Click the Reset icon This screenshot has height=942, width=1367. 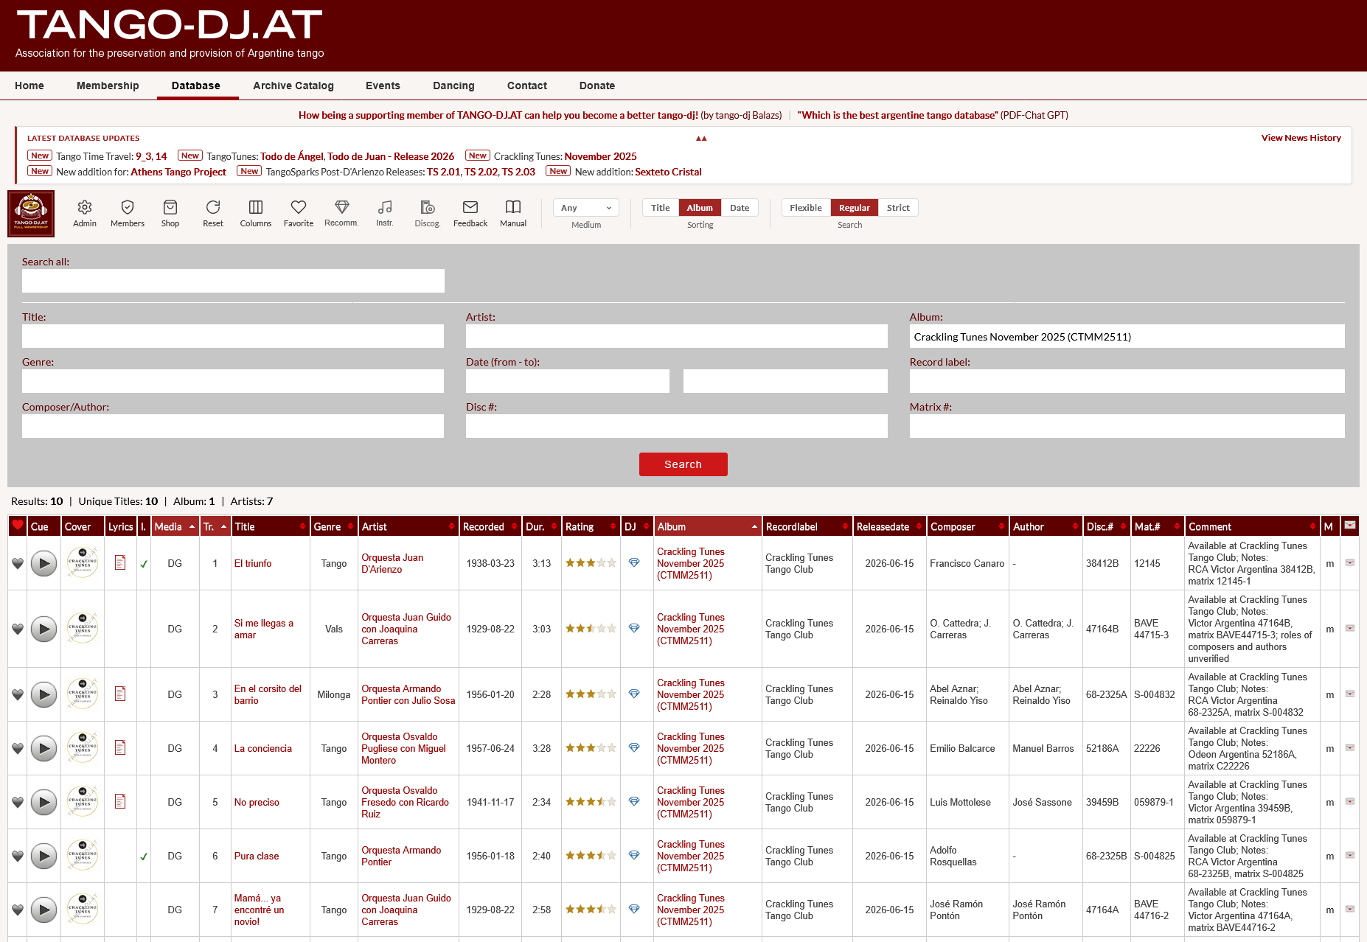pos(213,207)
